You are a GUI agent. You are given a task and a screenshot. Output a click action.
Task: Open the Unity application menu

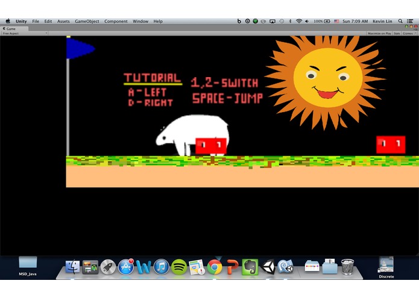tap(21, 21)
